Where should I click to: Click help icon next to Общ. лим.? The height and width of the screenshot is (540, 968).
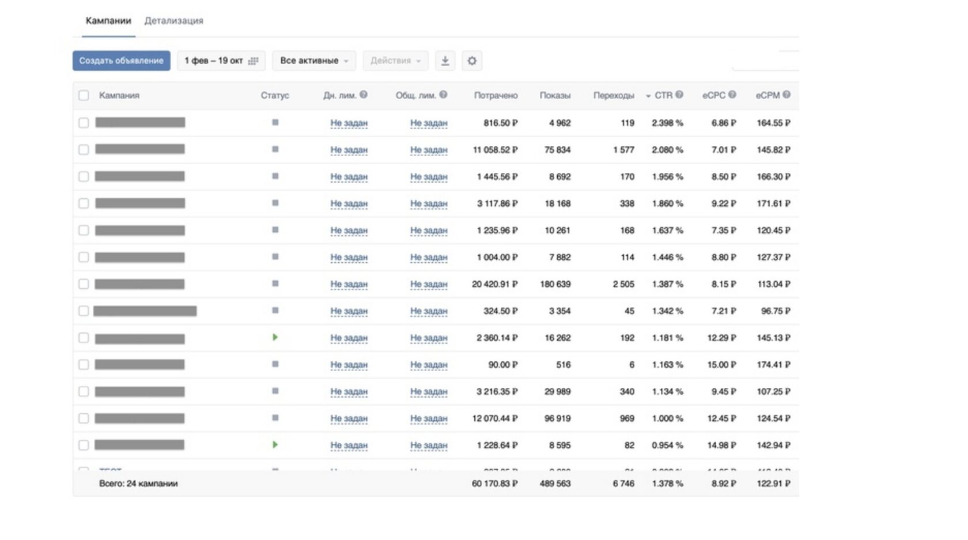pos(443,95)
